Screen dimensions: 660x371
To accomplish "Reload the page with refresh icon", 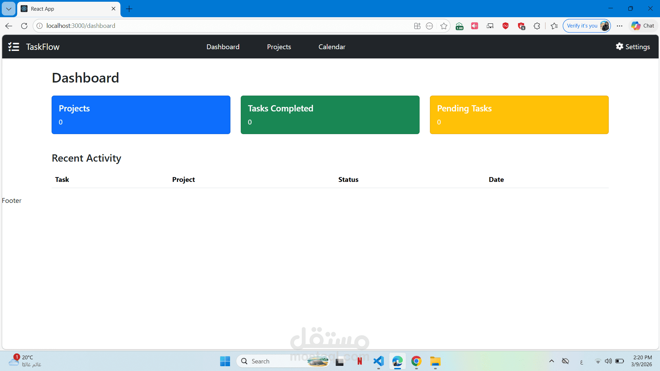I will coord(24,26).
